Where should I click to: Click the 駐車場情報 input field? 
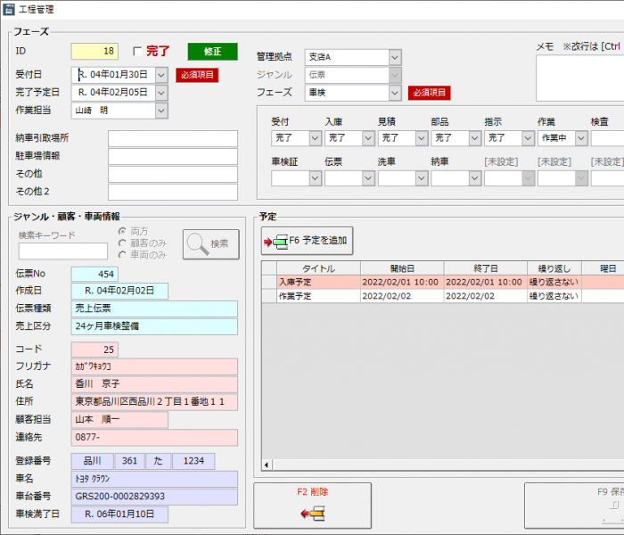click(x=173, y=156)
